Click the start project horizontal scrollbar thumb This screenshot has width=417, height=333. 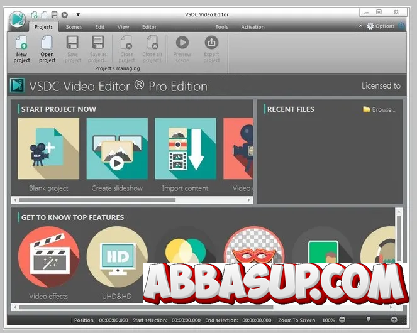pos(97,200)
